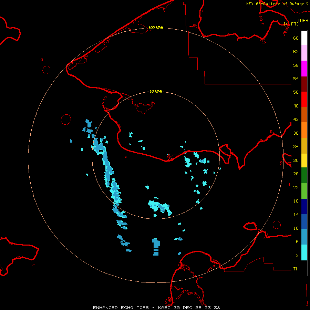Click legend value 62
The image size is (310, 310).
coord(296,51)
